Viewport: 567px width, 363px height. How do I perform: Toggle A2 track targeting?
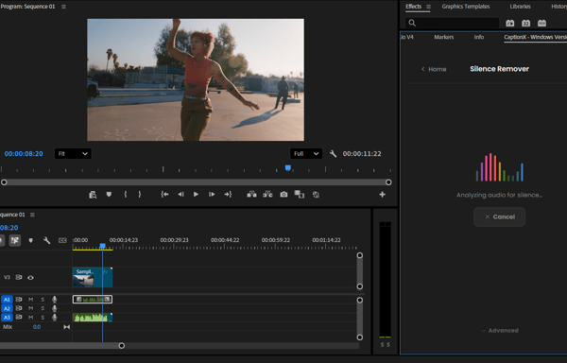(7, 308)
